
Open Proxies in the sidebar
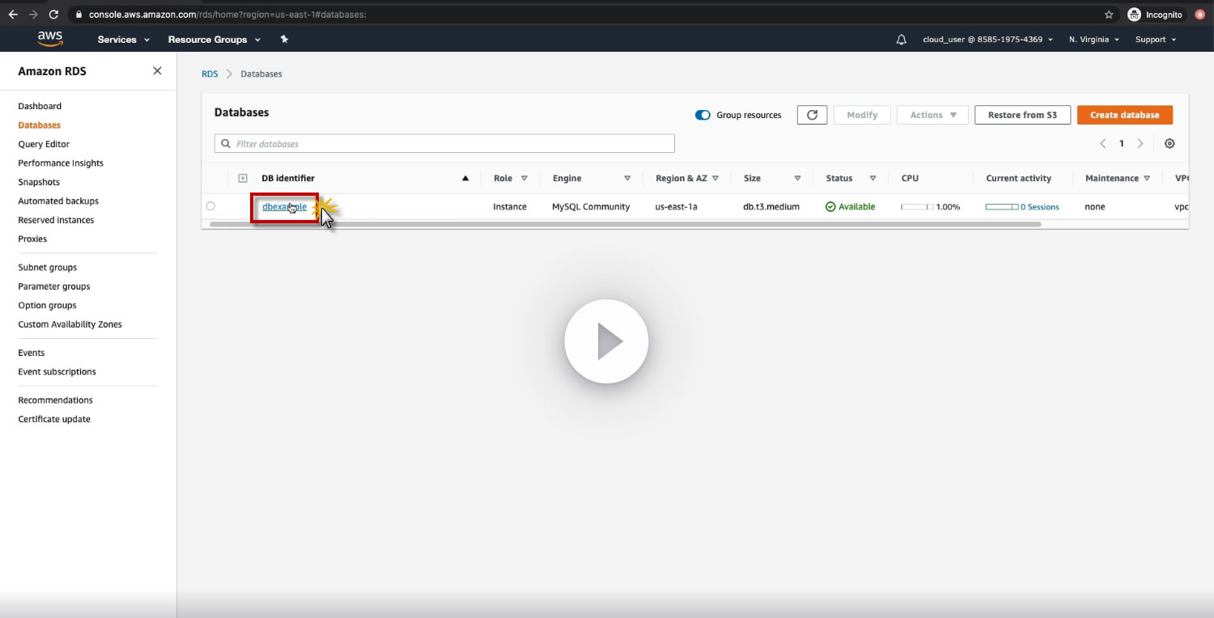pyautogui.click(x=32, y=239)
